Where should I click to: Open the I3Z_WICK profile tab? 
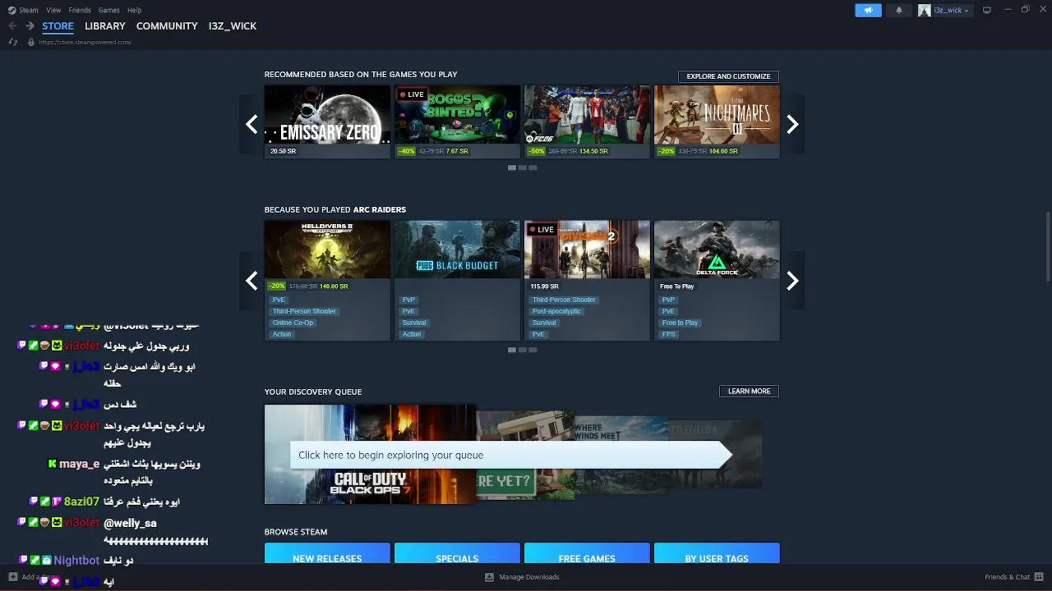click(x=233, y=26)
